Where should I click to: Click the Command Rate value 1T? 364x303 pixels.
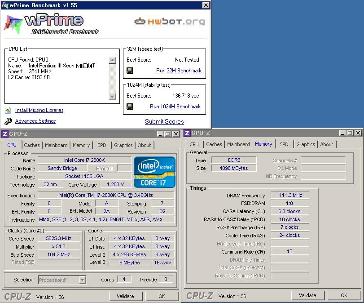tap(289, 251)
